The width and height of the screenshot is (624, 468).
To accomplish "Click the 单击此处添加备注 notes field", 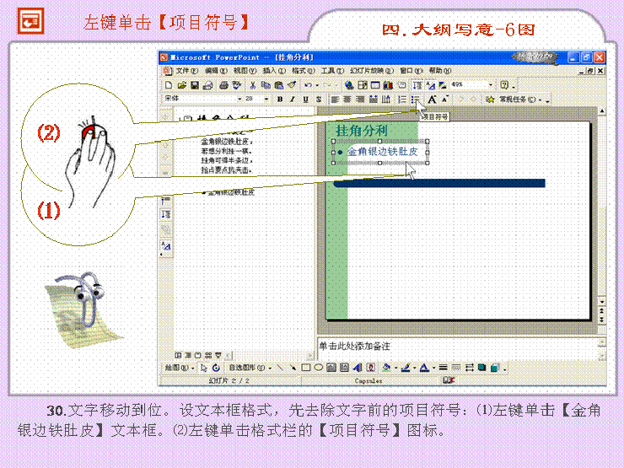I will tap(458, 348).
